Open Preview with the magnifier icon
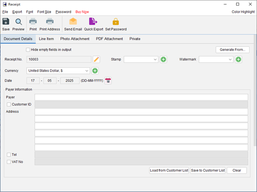 click(18, 22)
